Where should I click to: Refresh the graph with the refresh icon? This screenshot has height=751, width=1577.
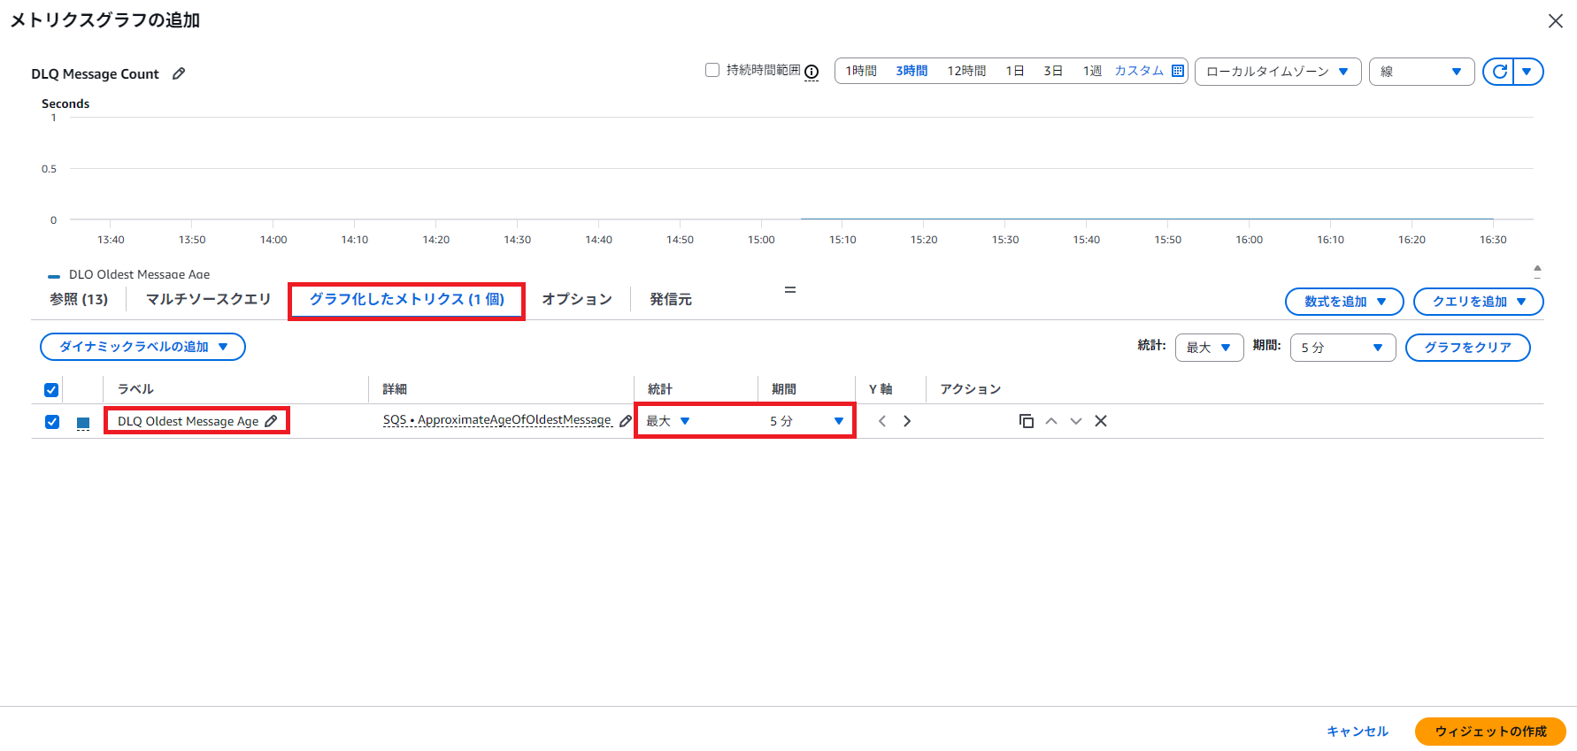[1499, 72]
